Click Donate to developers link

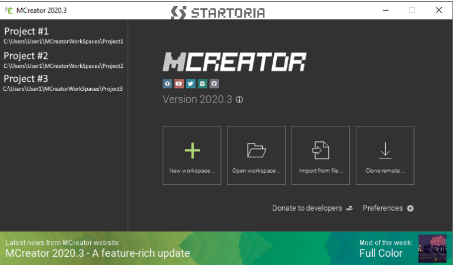coord(313,208)
